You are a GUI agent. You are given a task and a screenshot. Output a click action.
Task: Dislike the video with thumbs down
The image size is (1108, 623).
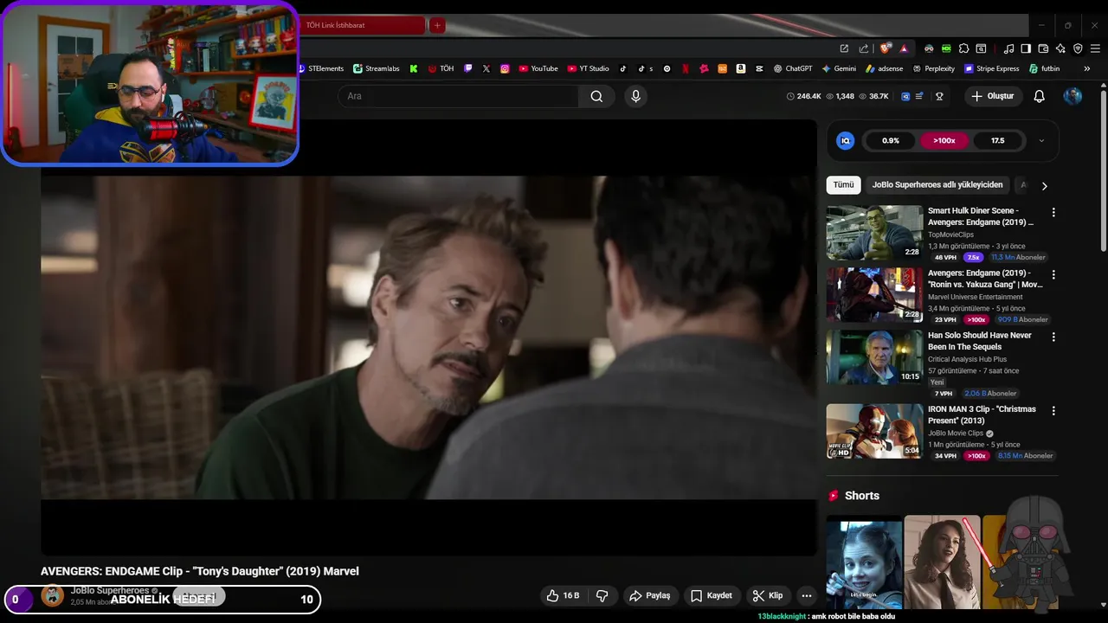[x=602, y=595]
